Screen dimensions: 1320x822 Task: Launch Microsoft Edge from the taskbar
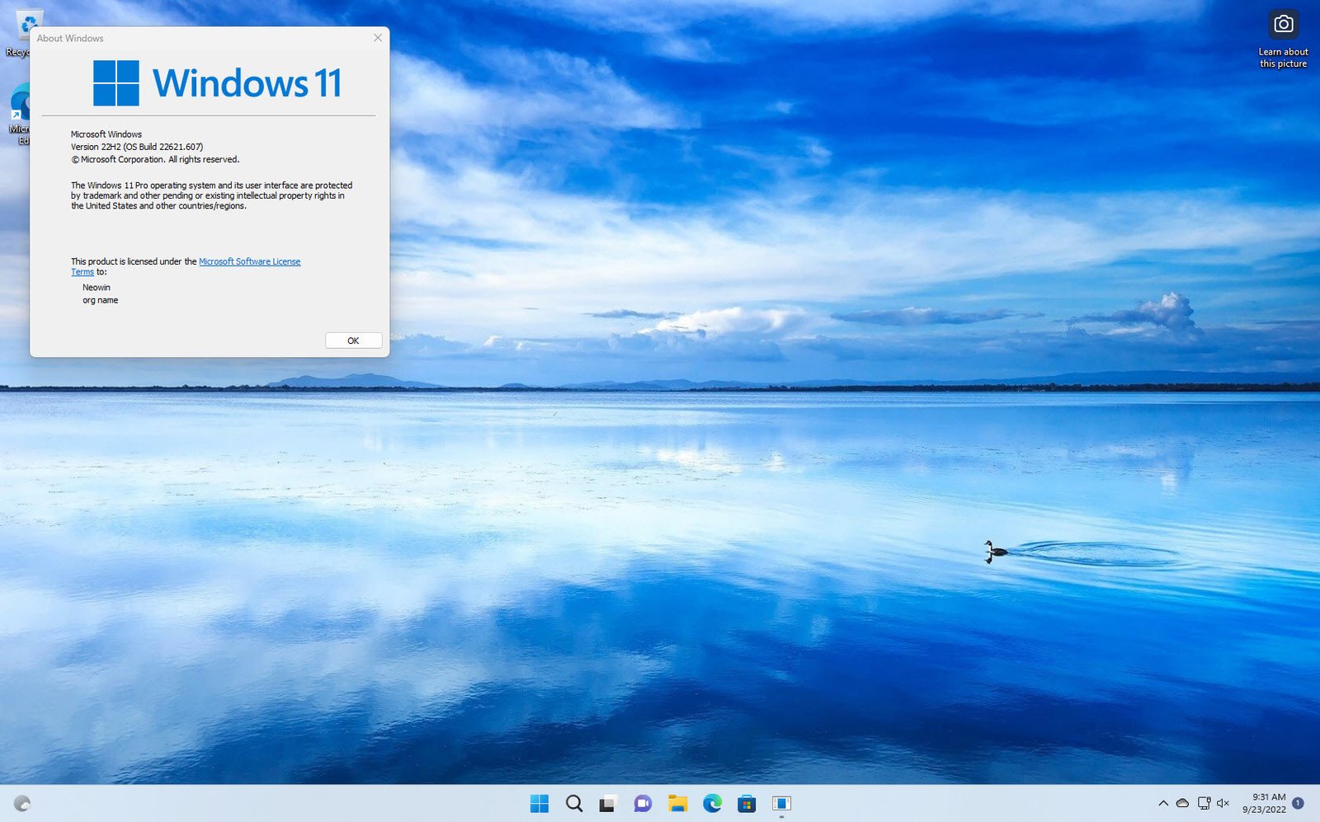711,803
